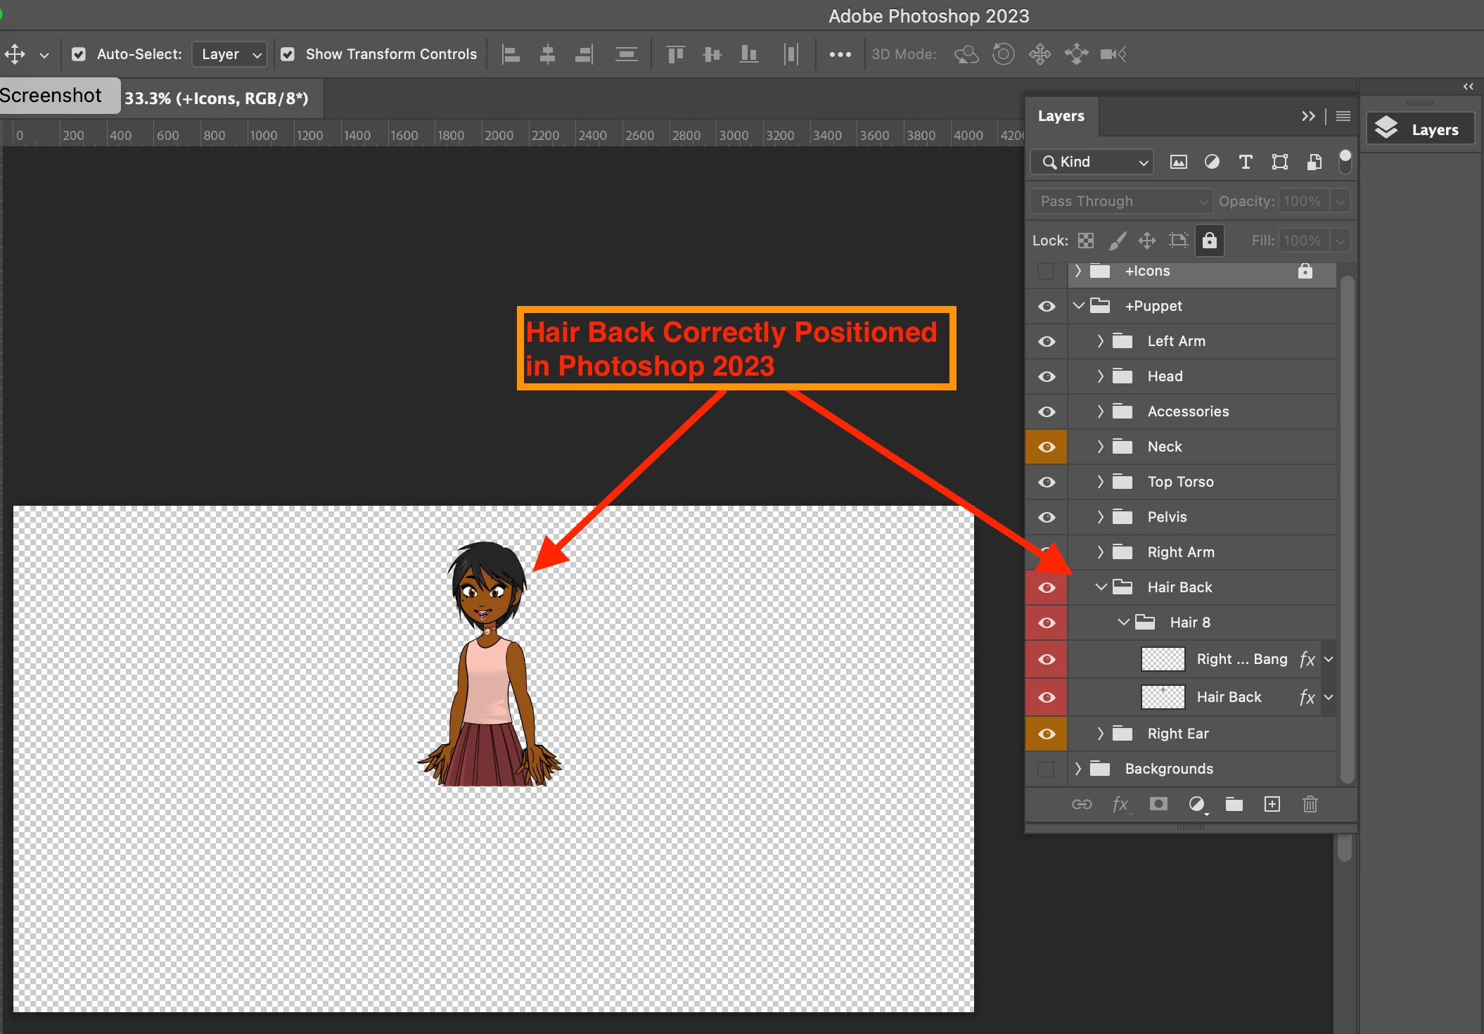Filter layers by type layers icon
Screen dimensions: 1484x1034
pyautogui.click(x=1245, y=162)
